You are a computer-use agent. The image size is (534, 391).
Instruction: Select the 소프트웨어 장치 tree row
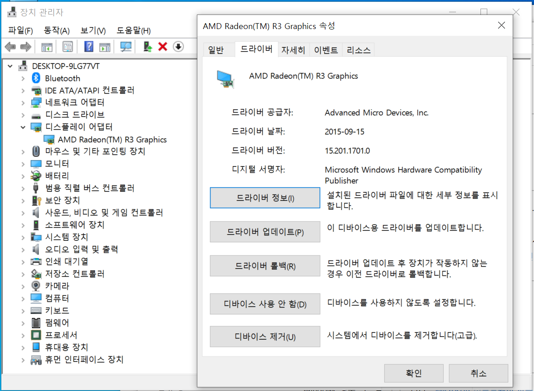(74, 225)
